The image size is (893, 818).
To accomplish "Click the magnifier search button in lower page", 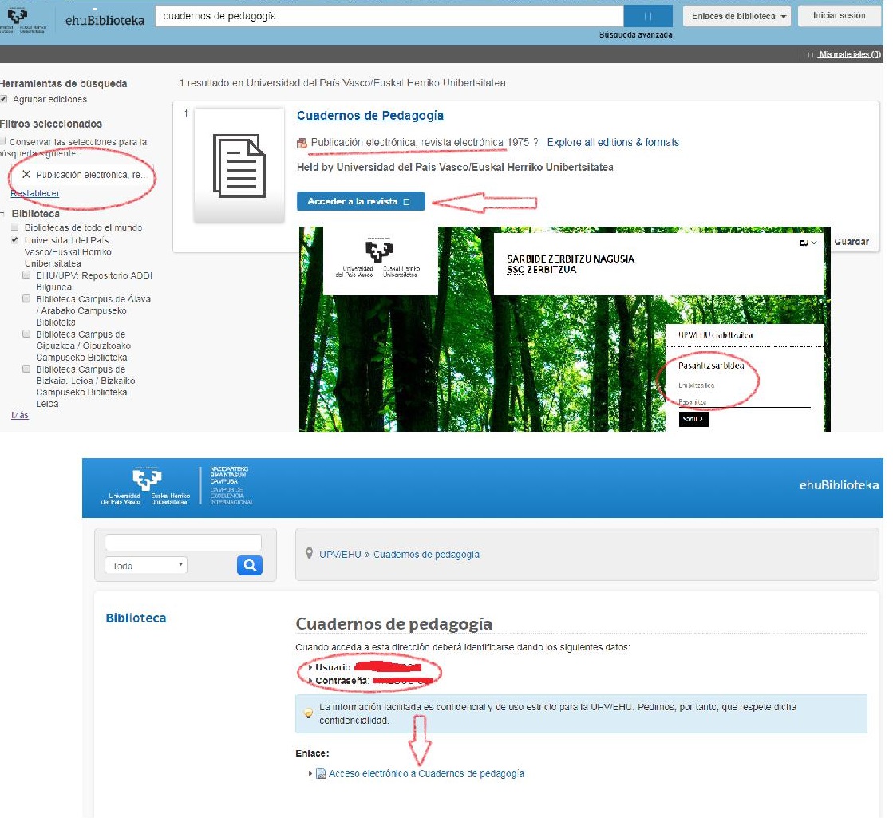I will (249, 565).
